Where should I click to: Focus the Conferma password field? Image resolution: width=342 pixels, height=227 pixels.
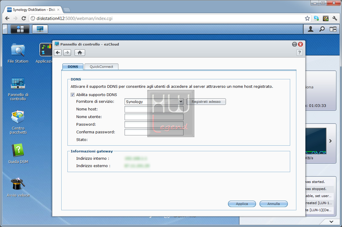[154, 132]
